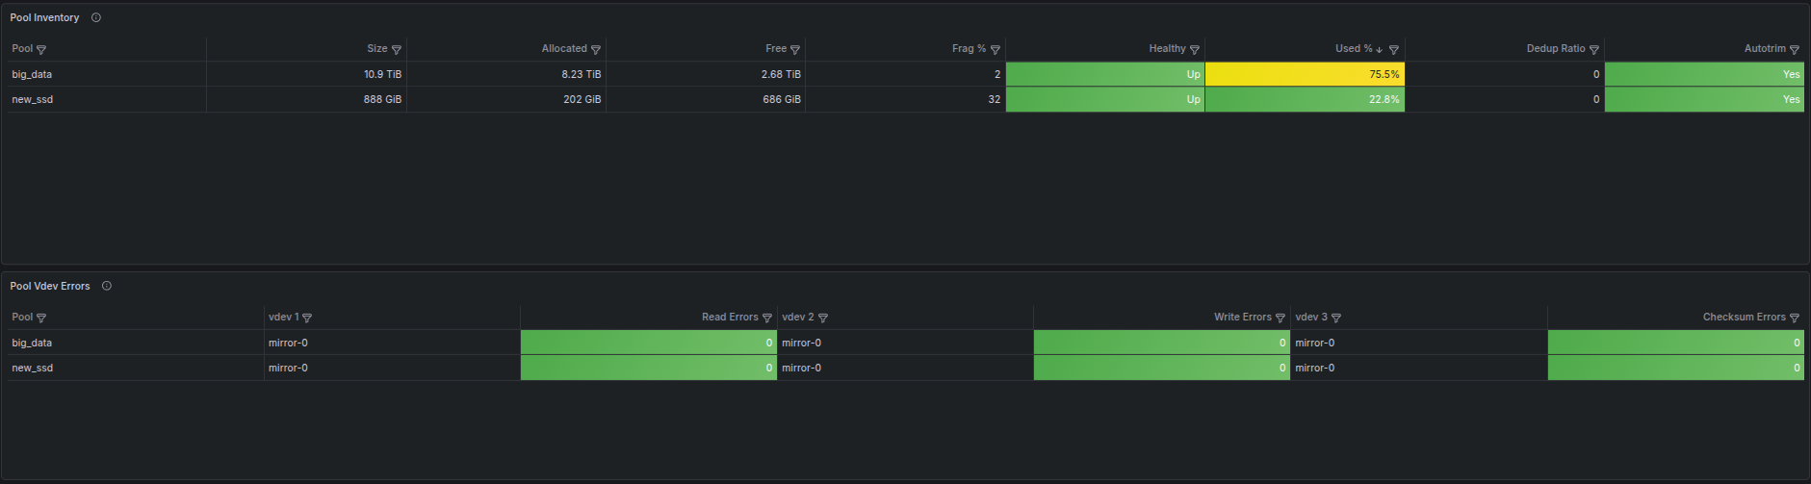
Task: Sort table by Used % header
Action: [x=1353, y=48]
